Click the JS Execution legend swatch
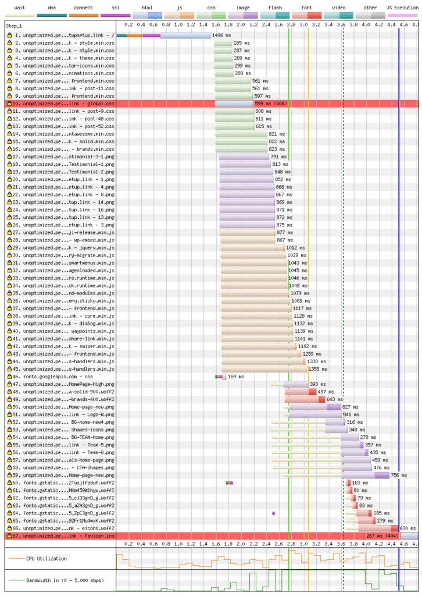Viewport: 422px width, 596px height. [x=402, y=16]
